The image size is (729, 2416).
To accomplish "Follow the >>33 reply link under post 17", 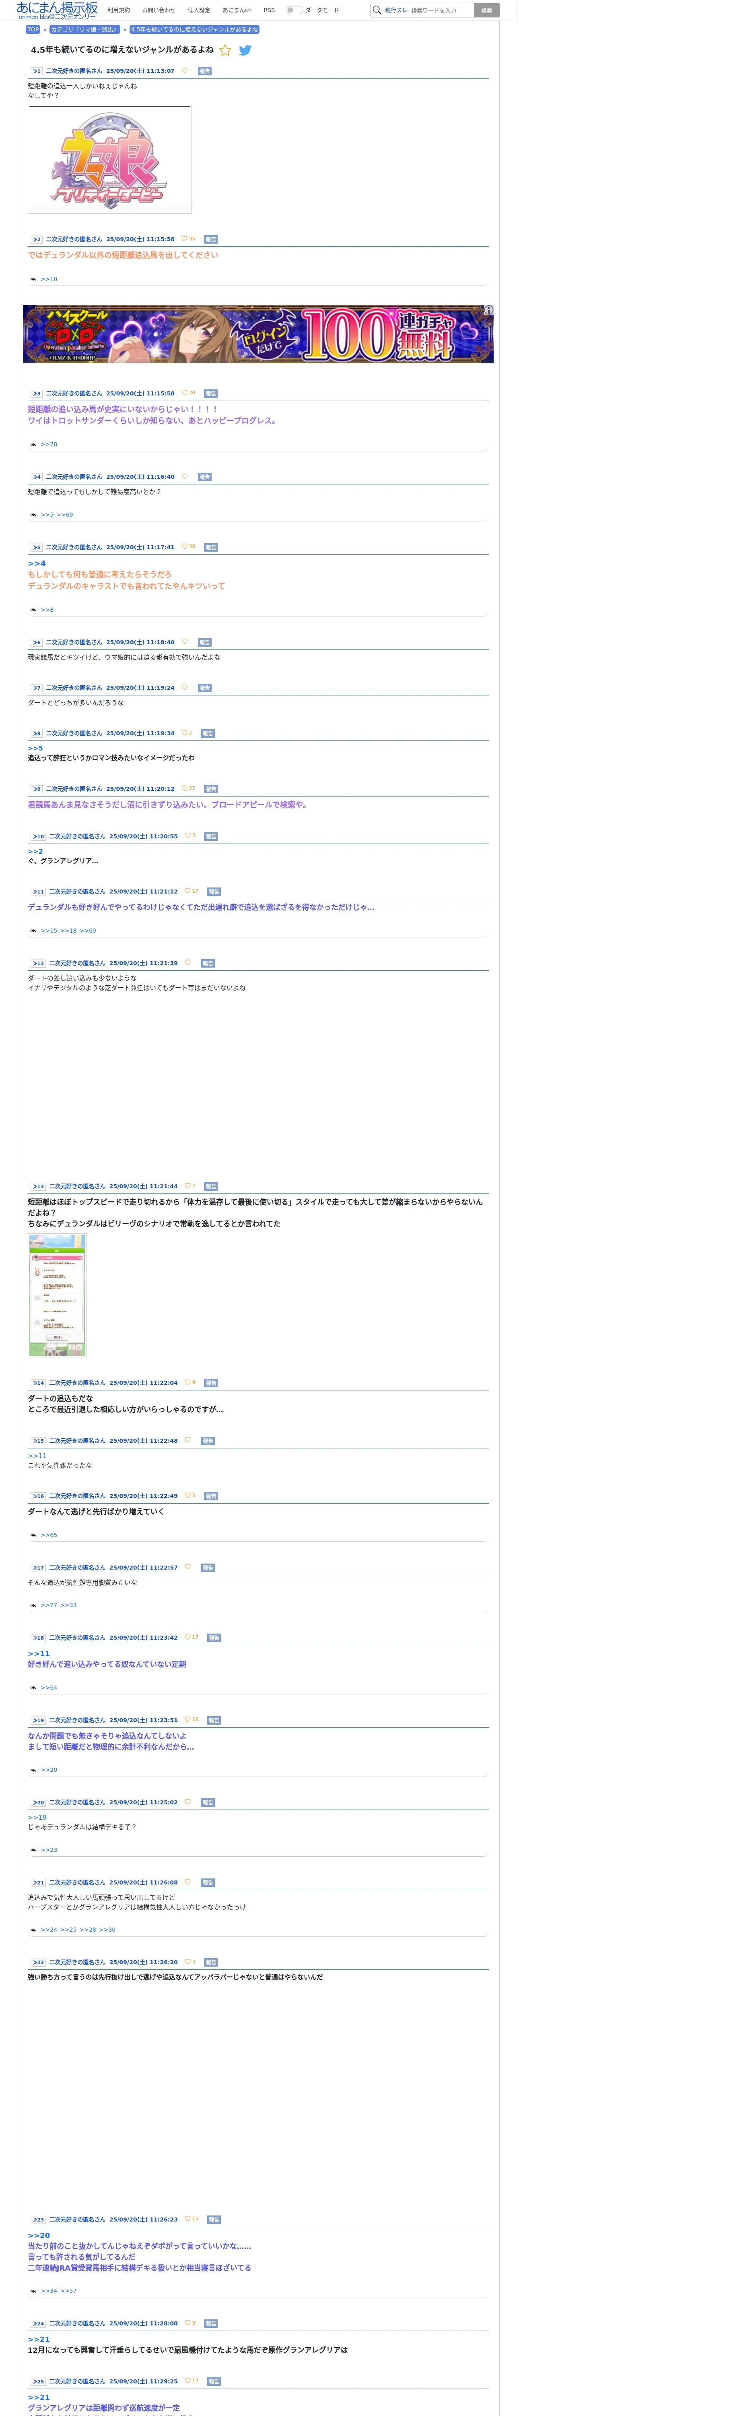I will coord(68,1606).
